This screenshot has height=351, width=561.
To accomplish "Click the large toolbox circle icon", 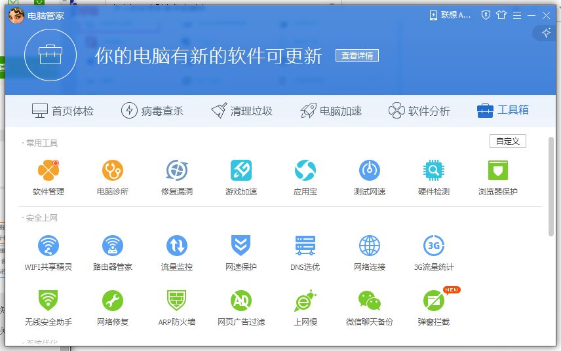I will (x=50, y=55).
